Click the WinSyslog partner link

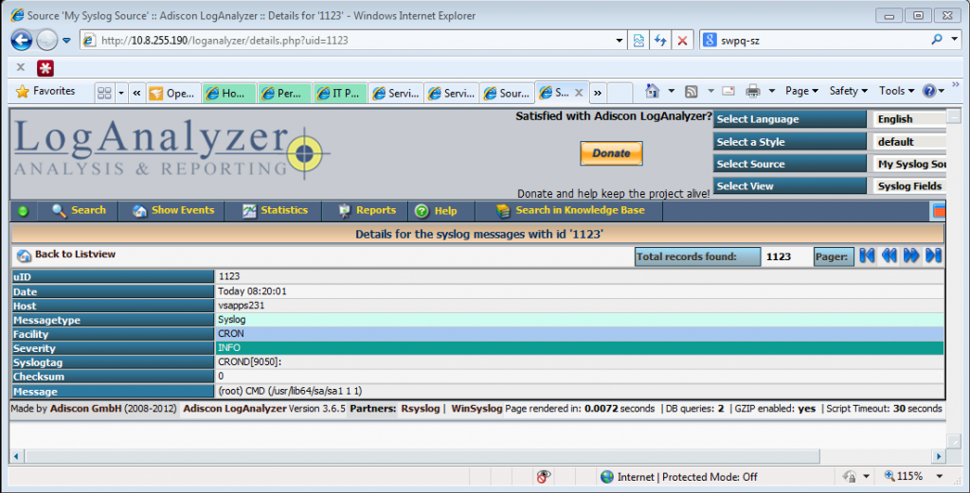[x=476, y=409]
